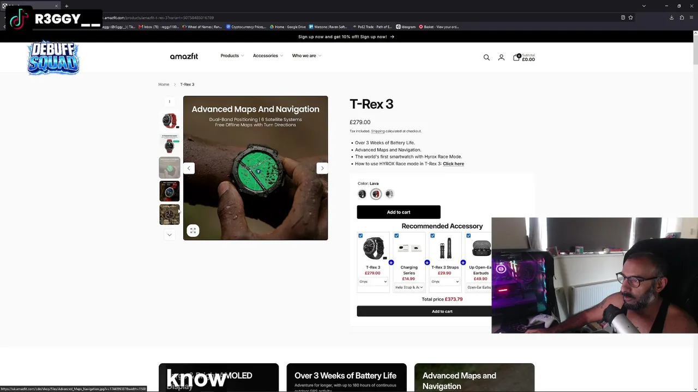Select the second watch infographic thumbnail
698x392 pixels.
[170, 144]
